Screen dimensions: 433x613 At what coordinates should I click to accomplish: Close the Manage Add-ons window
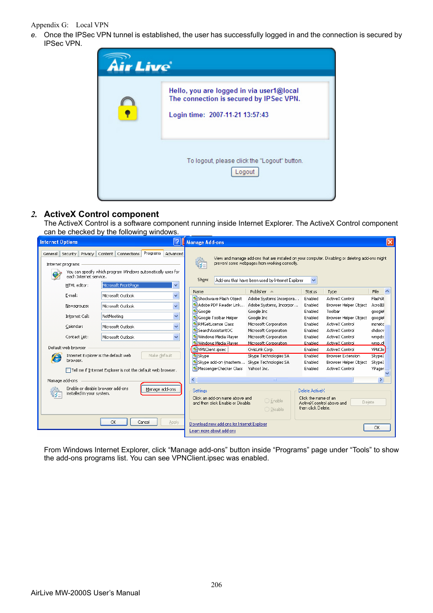click(390, 242)
